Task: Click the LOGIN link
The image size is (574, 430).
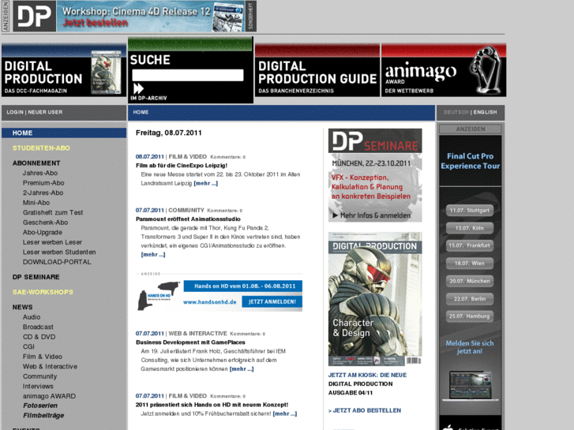Action: coord(15,112)
